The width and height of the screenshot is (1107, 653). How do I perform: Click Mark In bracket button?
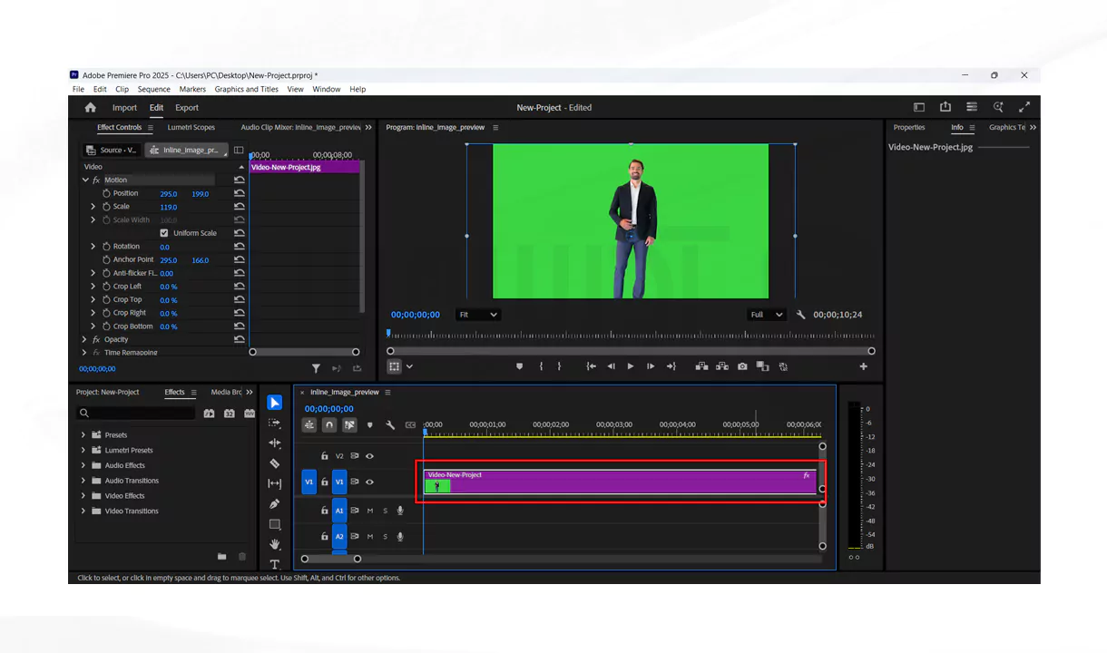pyautogui.click(x=541, y=366)
